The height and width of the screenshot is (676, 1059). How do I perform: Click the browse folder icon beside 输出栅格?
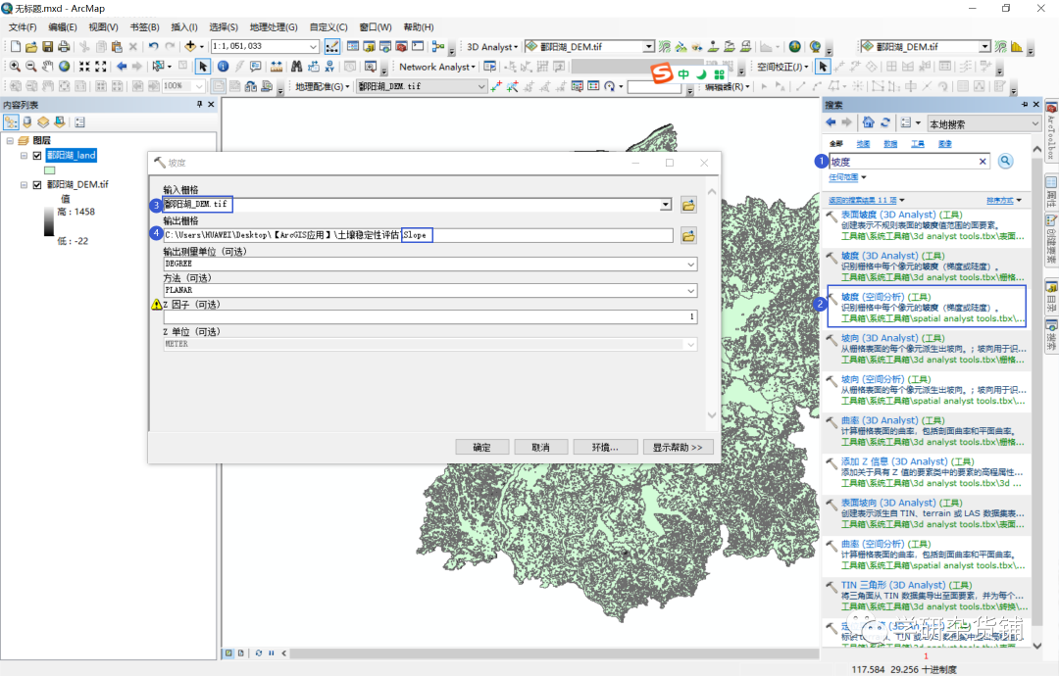point(687,235)
